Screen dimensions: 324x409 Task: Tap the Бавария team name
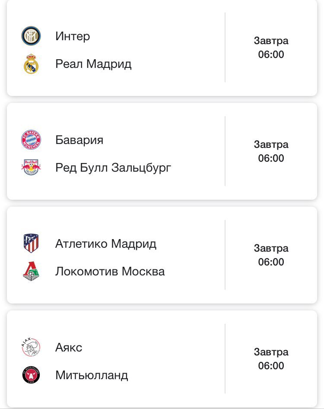[x=79, y=140]
